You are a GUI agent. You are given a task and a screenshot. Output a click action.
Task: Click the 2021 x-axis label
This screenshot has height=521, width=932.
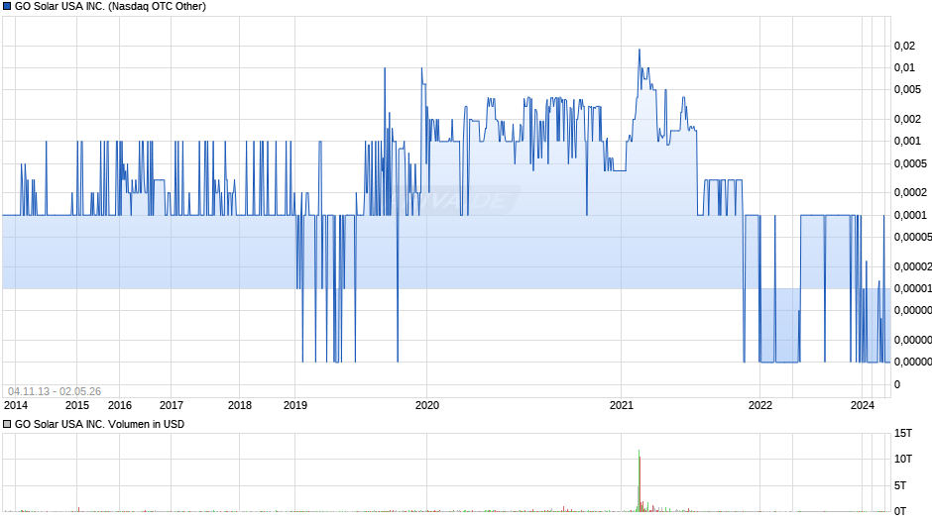(x=621, y=405)
